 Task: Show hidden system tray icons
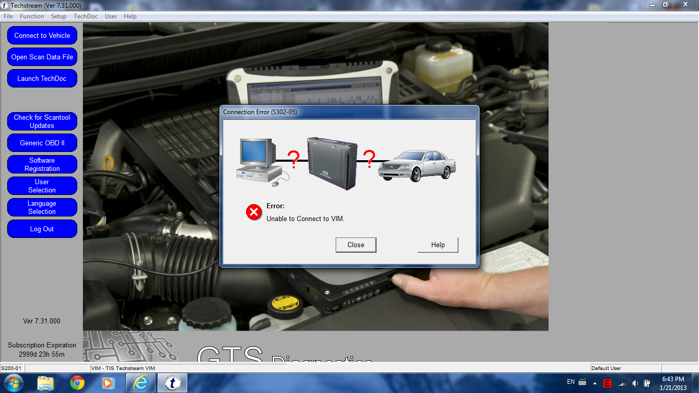[x=595, y=383]
